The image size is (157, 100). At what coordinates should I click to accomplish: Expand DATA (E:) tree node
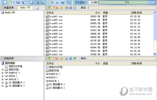coord(3,79)
